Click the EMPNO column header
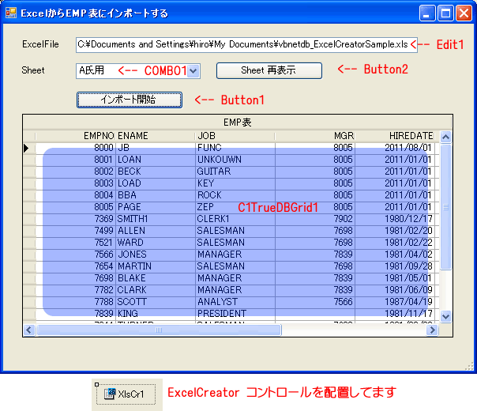477x411 pixels. pyautogui.click(x=75, y=136)
